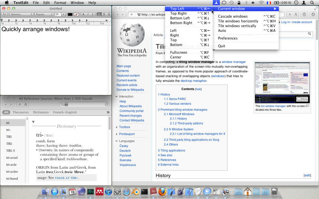This screenshot has height=199, width=319.
Task: Open the Trash in the Dock
Action: (274, 191)
